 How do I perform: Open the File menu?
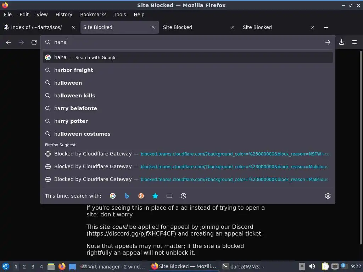(x=8, y=15)
